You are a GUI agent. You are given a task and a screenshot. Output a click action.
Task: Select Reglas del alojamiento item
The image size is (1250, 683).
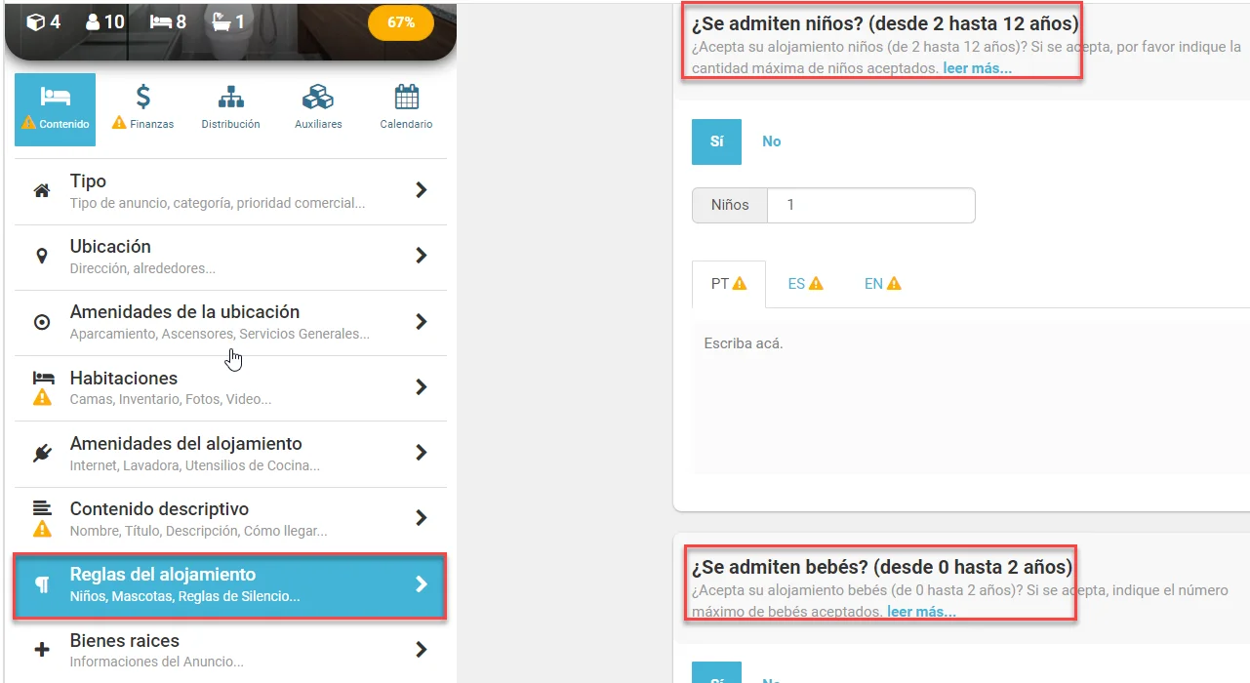point(230,585)
